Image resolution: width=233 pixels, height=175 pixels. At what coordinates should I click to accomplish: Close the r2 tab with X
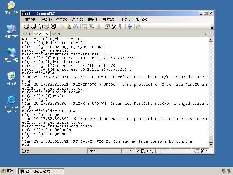click(47, 34)
